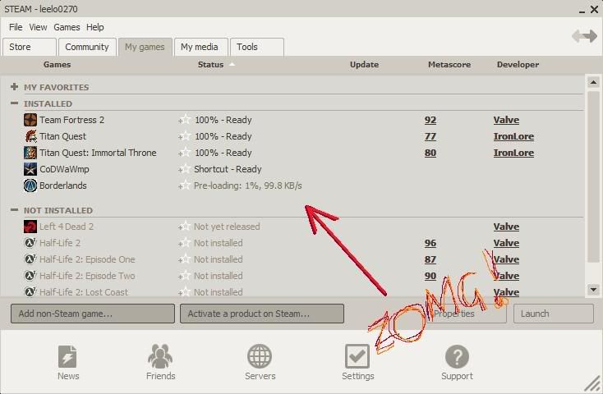Toggle favorite star for Team Fortress 2

coord(185,120)
